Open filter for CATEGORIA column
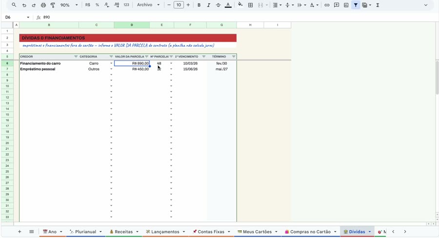 coord(111,57)
